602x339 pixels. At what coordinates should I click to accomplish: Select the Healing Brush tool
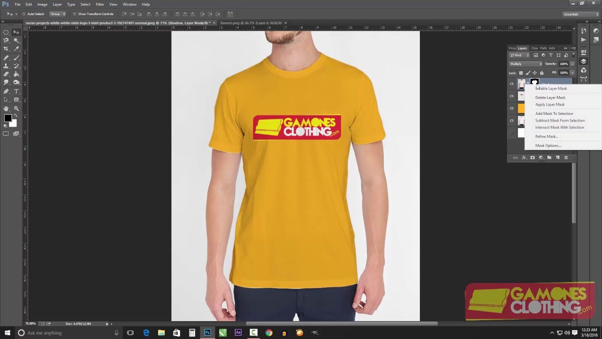(6, 57)
